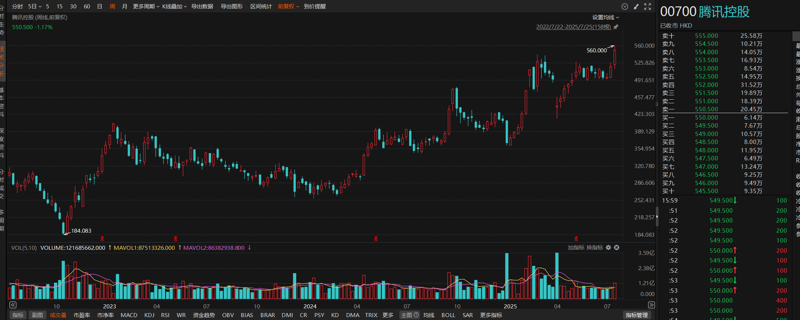The image size is (800, 320).
Task: Switch to monthly 月 K-line period
Action: point(125,7)
